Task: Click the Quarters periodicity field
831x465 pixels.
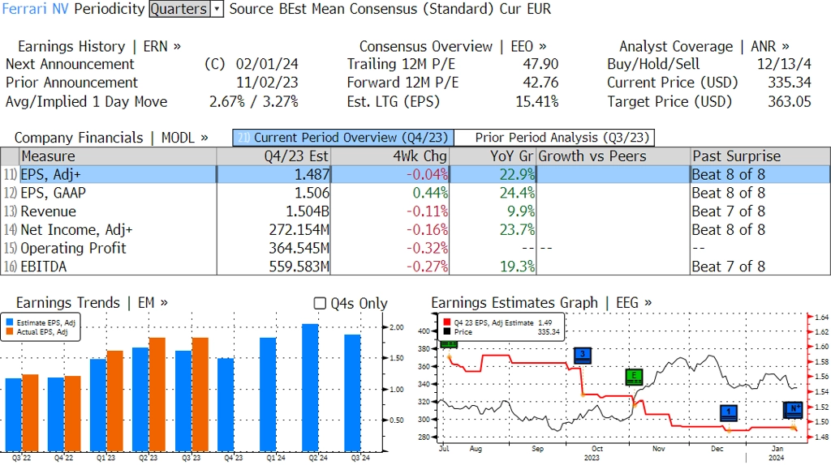Action: click(179, 9)
